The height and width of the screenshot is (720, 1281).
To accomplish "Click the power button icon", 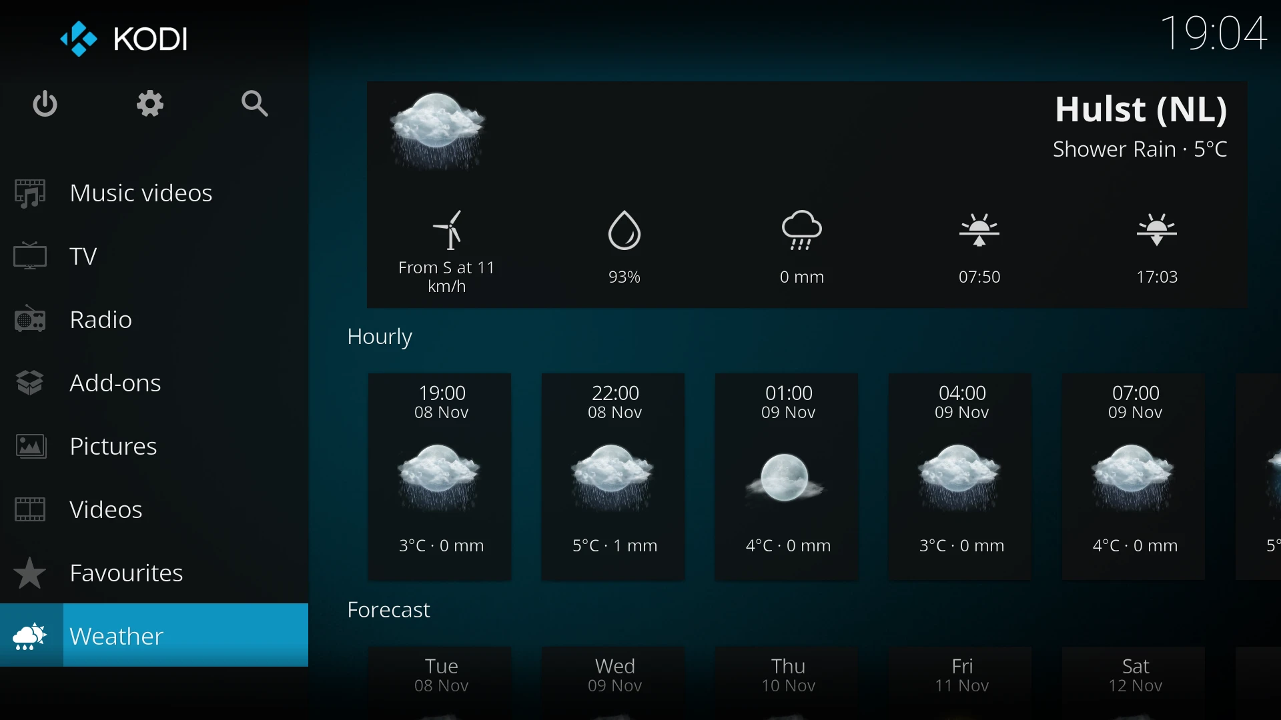I will 44,104.
